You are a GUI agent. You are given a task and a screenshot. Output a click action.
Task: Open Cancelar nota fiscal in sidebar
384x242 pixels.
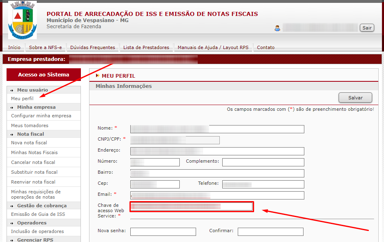33,162
